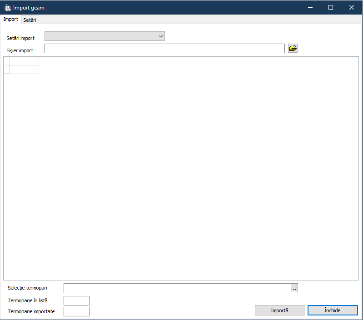363x320 pixels.
Task: Close the Import geam window
Action: click(x=352, y=8)
